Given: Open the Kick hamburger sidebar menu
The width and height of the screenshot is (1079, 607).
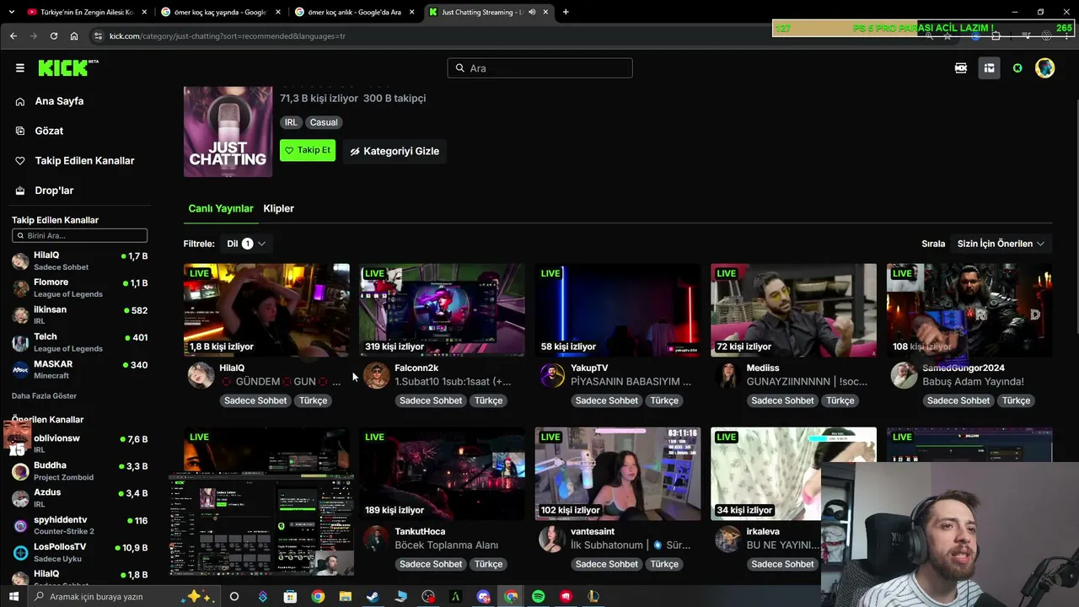Looking at the screenshot, I should tap(20, 68).
